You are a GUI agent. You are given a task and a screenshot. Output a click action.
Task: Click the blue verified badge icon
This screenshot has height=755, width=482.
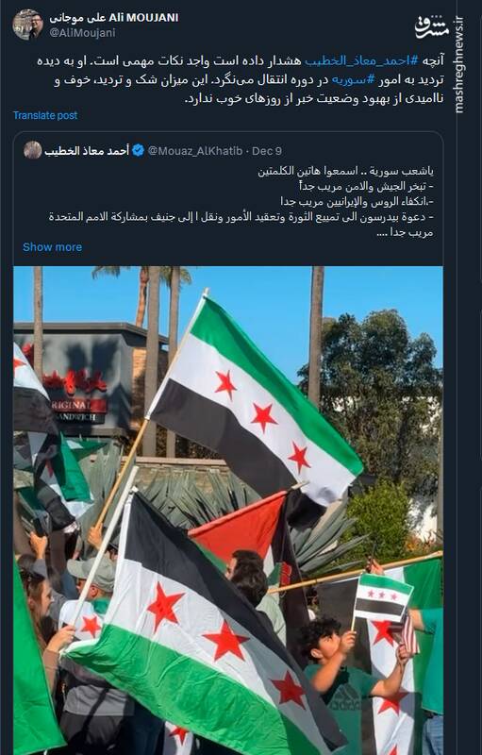click(138, 150)
